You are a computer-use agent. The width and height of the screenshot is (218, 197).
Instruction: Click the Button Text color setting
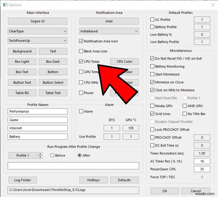click(22, 82)
